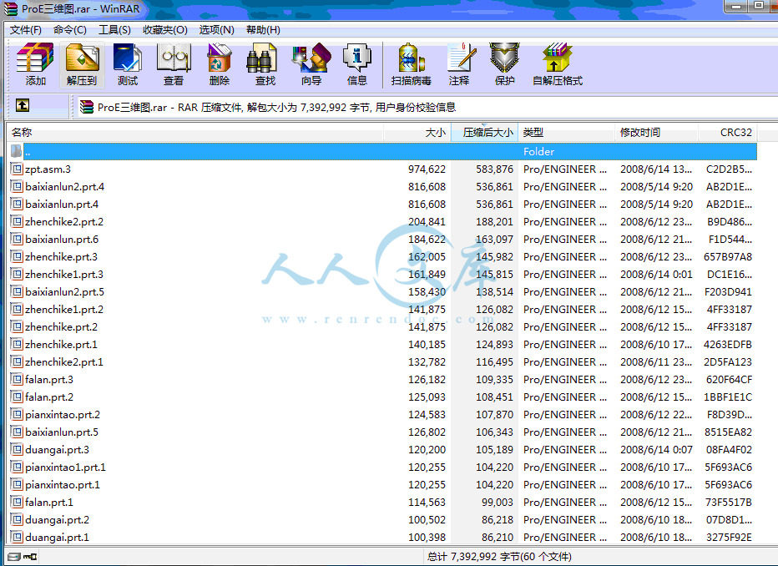Select file duangai.prt.3
Viewport: 778px width, 566px height.
pos(382,449)
